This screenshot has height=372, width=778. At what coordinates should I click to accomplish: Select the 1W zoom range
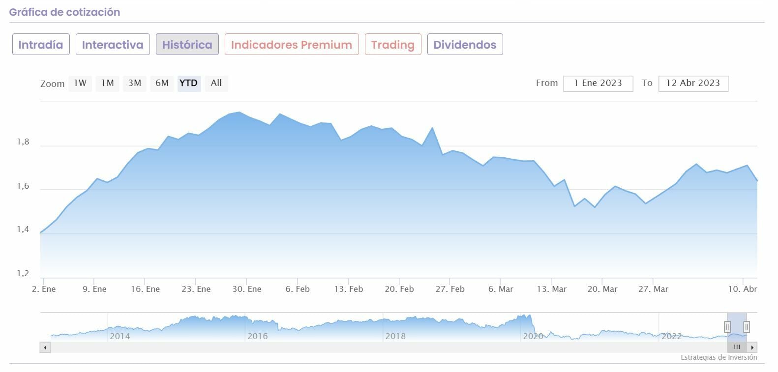click(x=80, y=83)
